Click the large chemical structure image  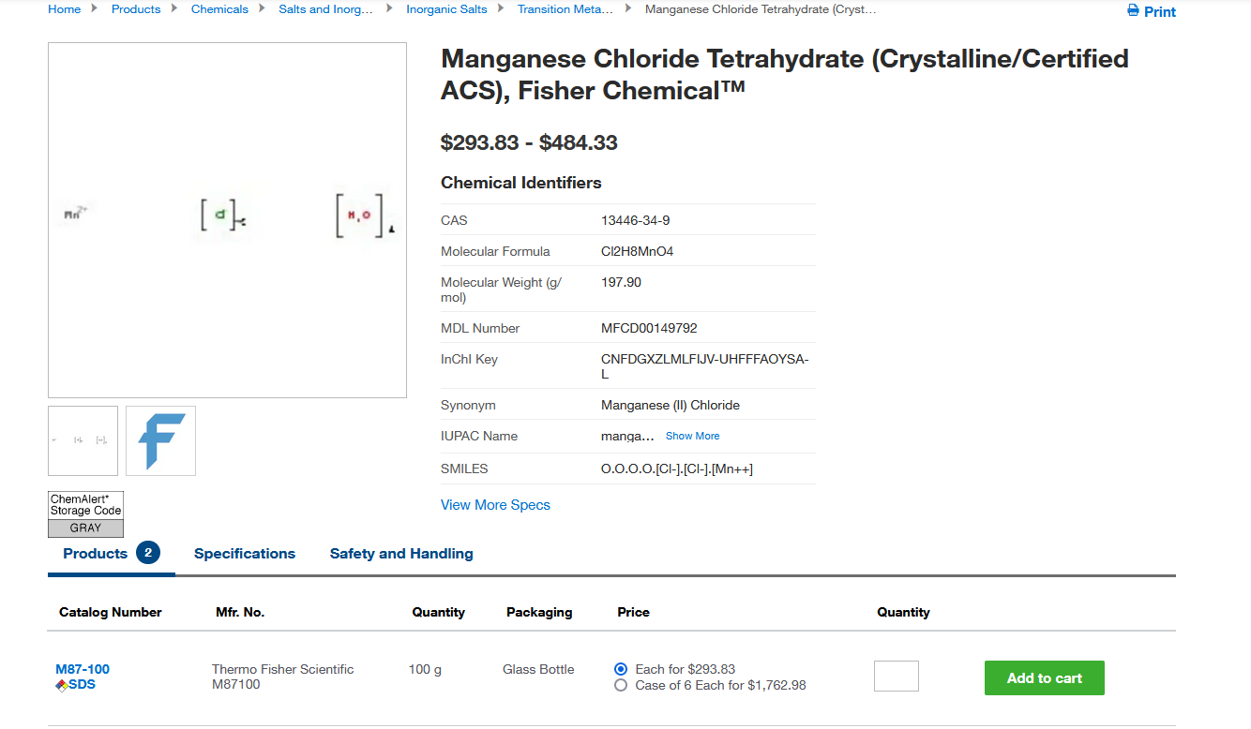227,220
